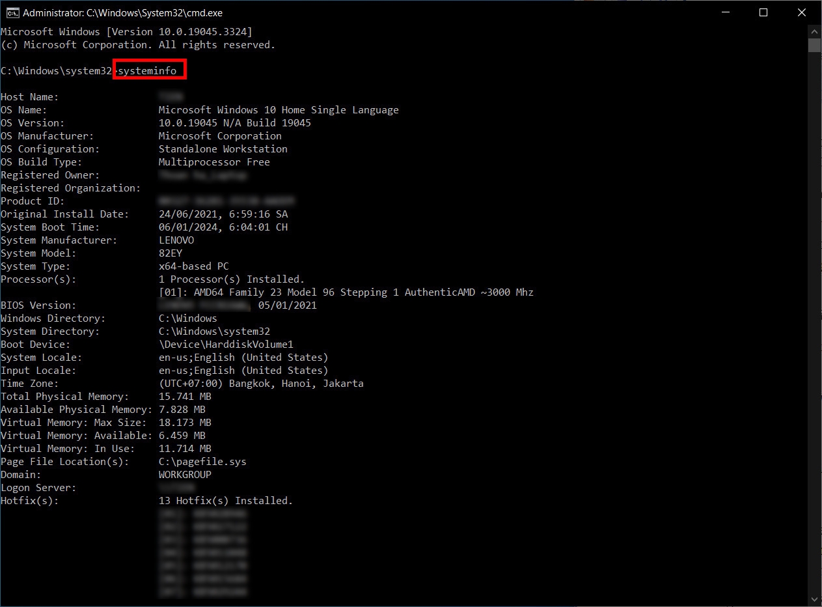Click the scrollbar down arrow
Image resolution: width=822 pixels, height=607 pixels.
pos(815,599)
